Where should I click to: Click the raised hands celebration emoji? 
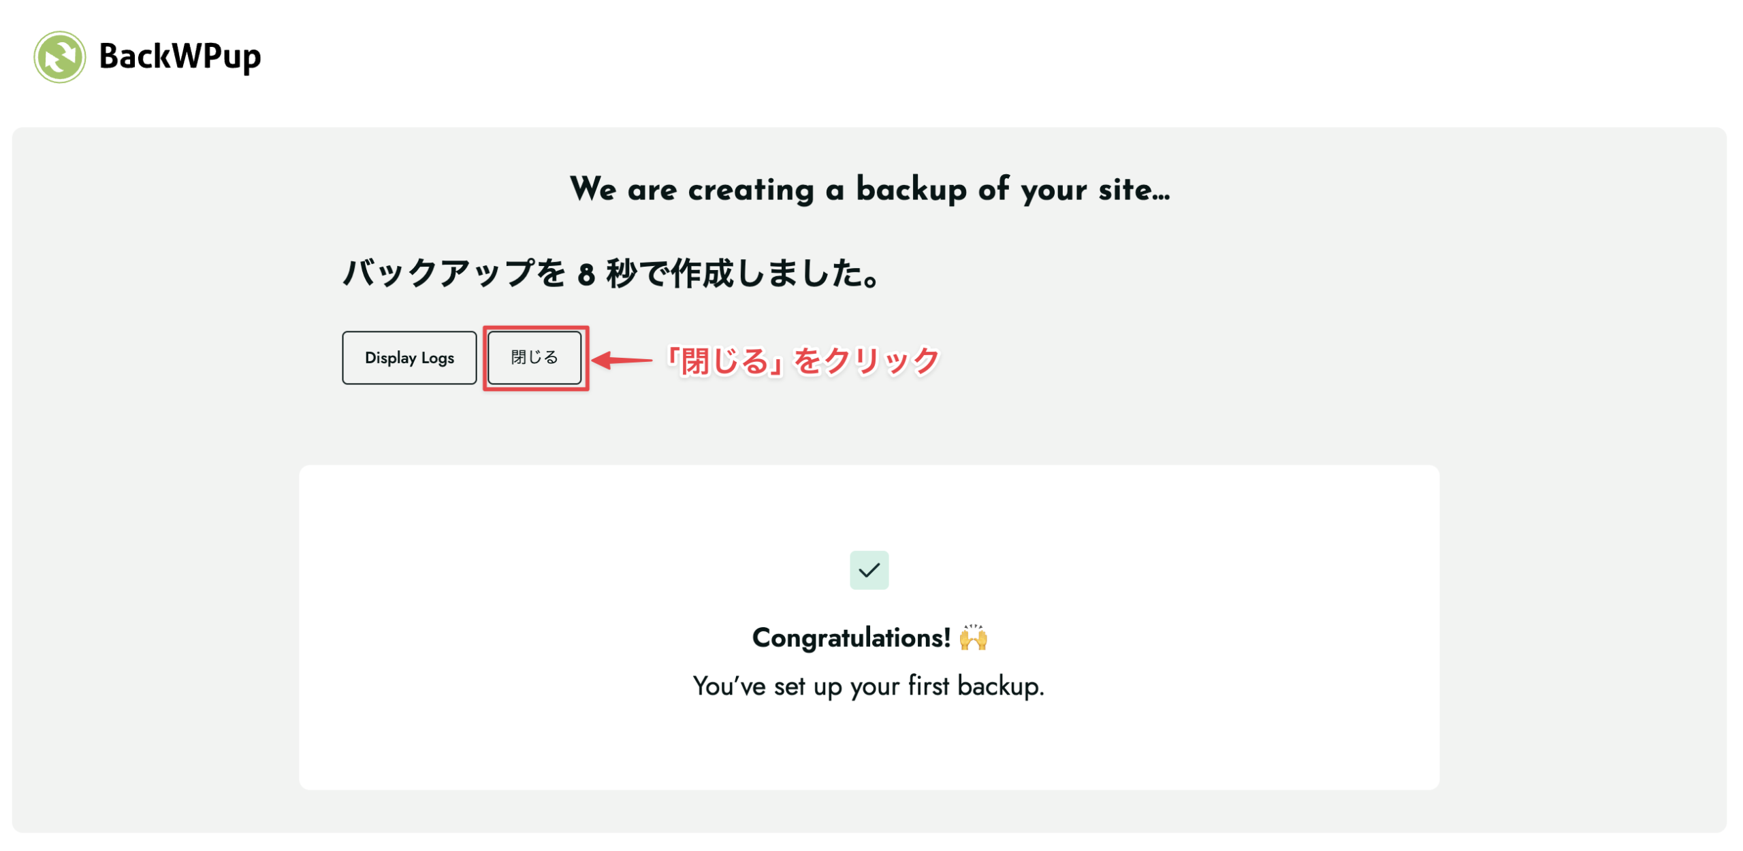[x=973, y=637]
